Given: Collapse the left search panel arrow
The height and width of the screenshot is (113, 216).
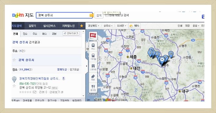Looking at the screenshot, I should click(x=87, y=66).
